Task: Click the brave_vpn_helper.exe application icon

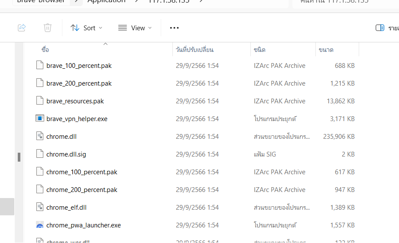Action: (x=40, y=118)
